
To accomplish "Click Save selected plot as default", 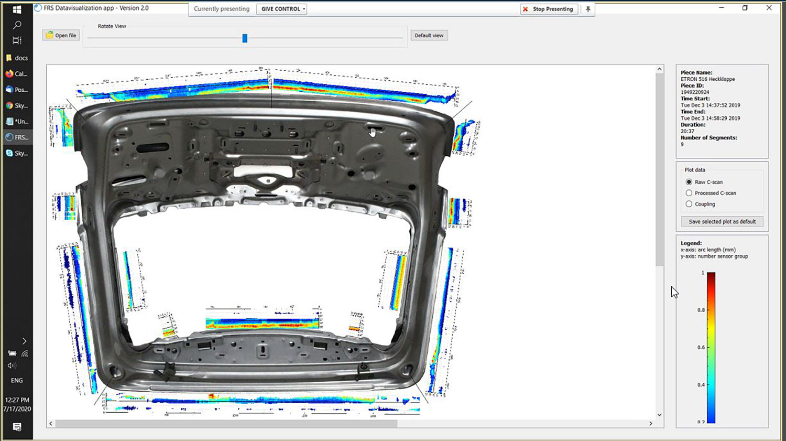I will (x=722, y=221).
